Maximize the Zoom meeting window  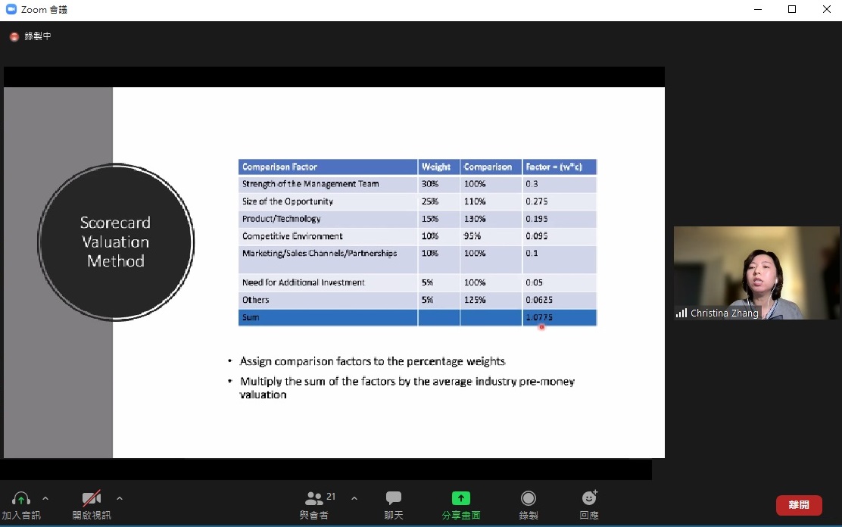[792, 9]
